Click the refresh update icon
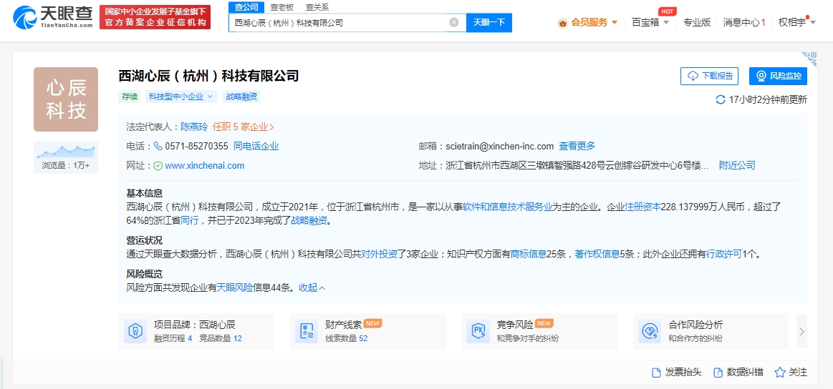 721,99
